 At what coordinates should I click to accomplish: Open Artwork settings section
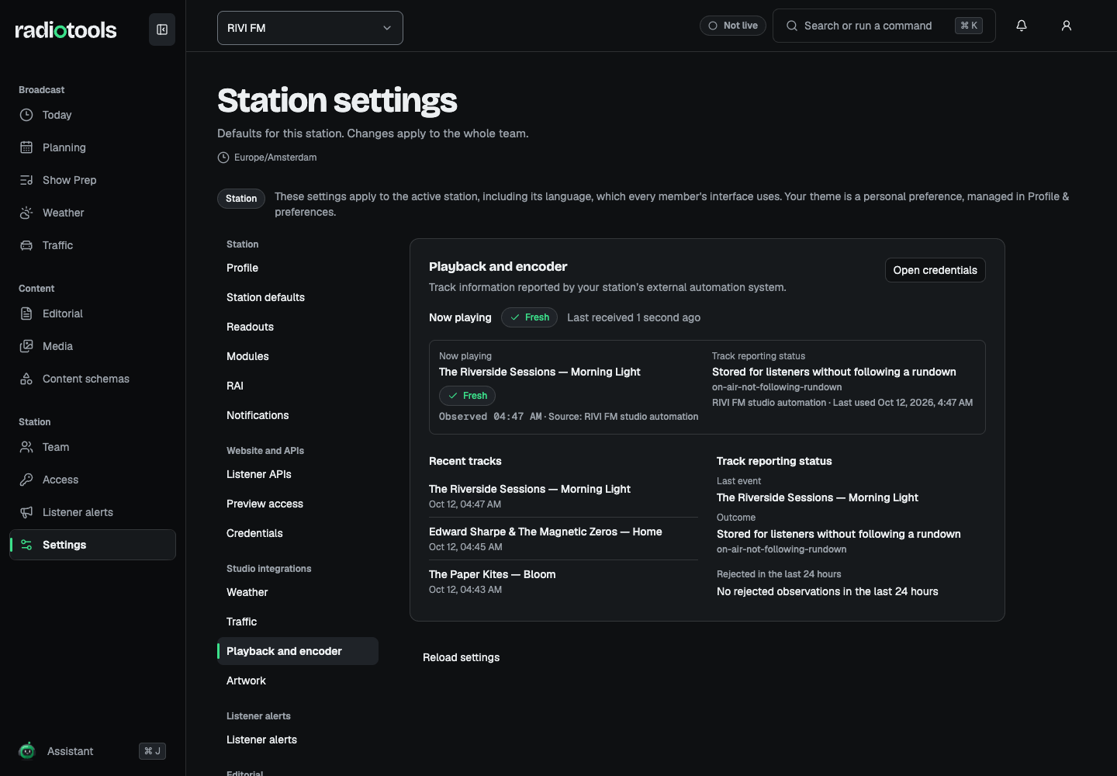tap(298, 681)
